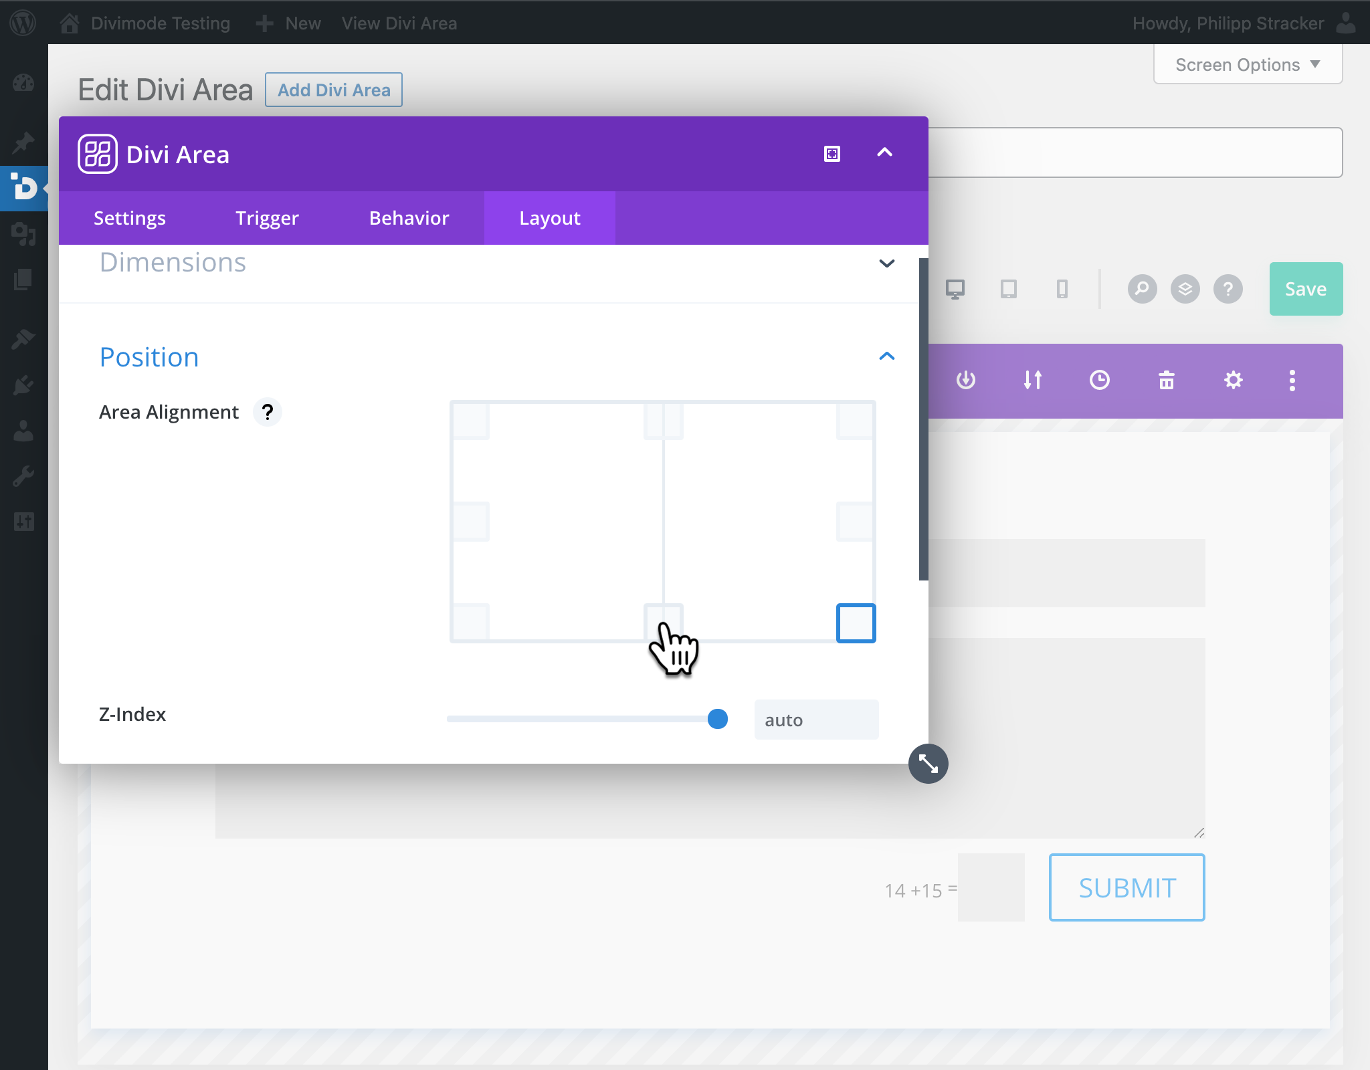The height and width of the screenshot is (1070, 1370).
Task: Click the portability import/export arrows icon
Action: (x=1033, y=380)
